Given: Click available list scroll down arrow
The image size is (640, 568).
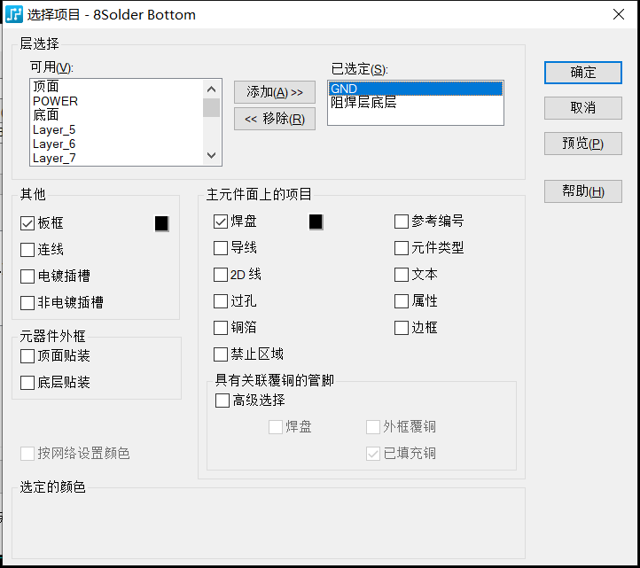Looking at the screenshot, I should tap(212, 155).
